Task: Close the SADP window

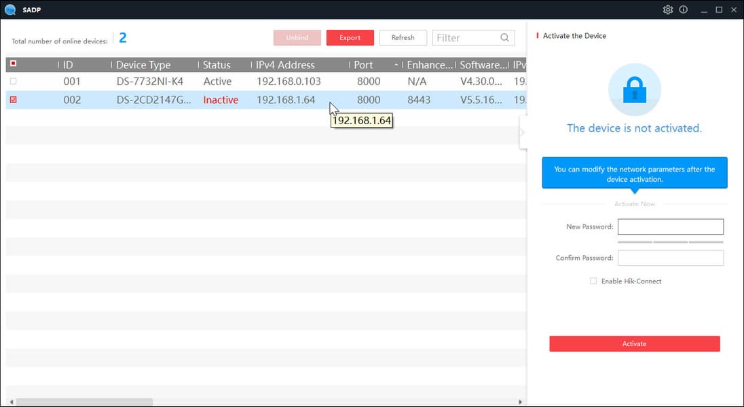Action: (734, 9)
